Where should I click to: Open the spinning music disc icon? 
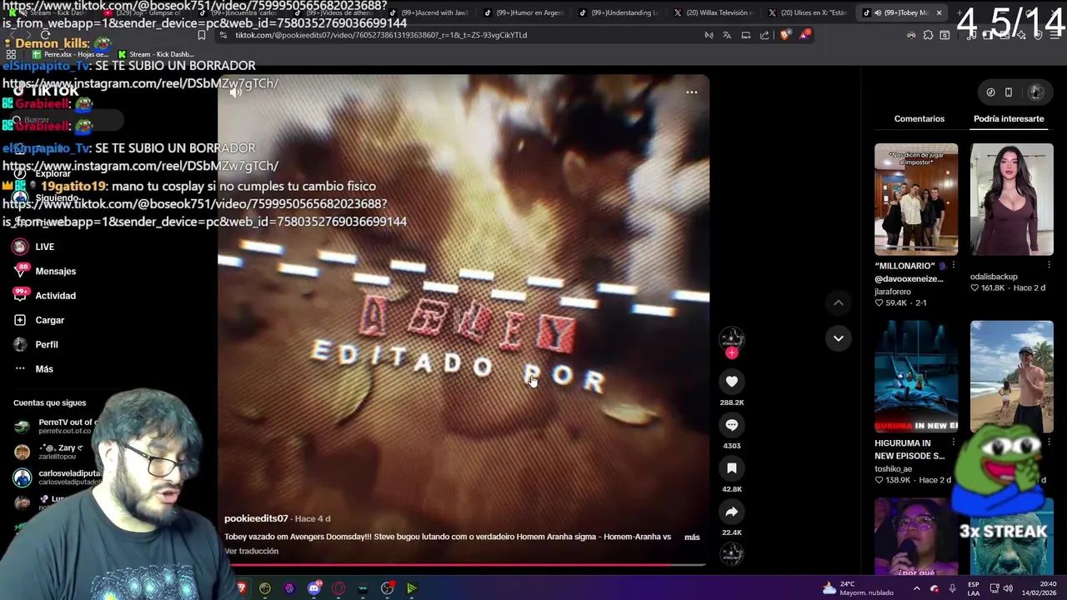click(731, 553)
